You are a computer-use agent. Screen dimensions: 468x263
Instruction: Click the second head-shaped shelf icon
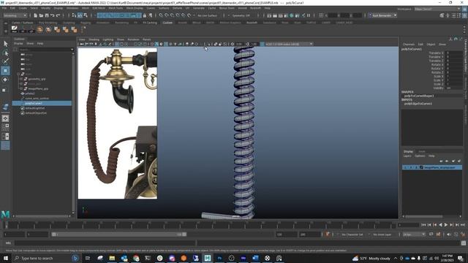coord(48,29)
